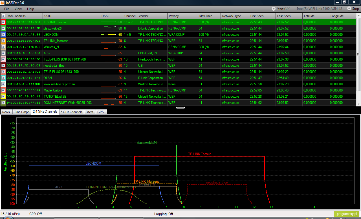Toggle the Wireless_N network checkbox
The height and width of the screenshot is (219, 361).
pyautogui.click(x=3, y=47)
